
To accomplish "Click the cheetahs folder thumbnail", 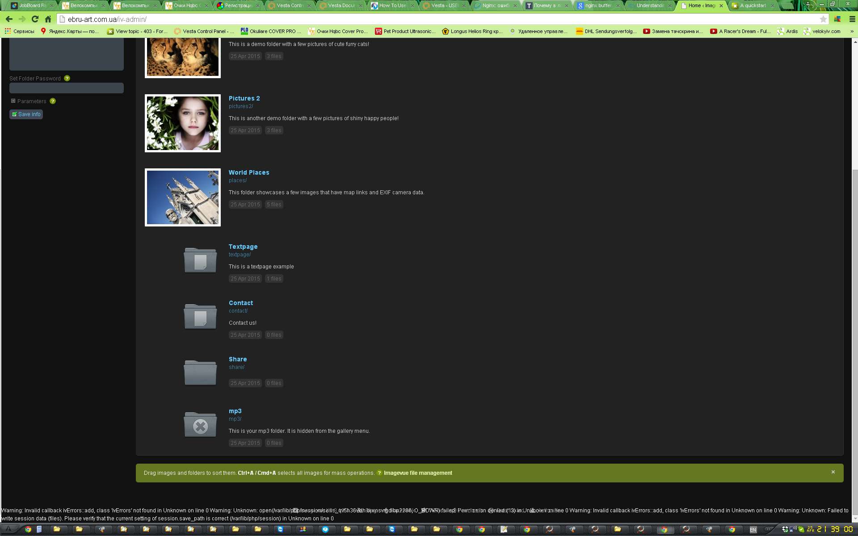I will pyautogui.click(x=183, y=58).
